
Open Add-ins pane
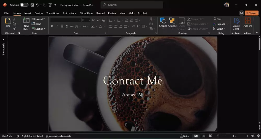(248, 22)
